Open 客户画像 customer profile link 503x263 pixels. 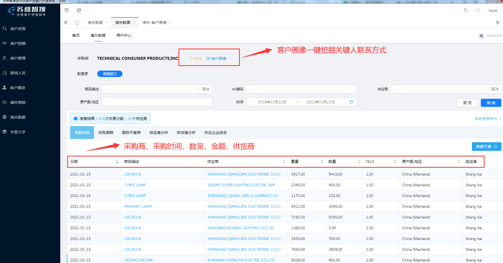pos(216,59)
